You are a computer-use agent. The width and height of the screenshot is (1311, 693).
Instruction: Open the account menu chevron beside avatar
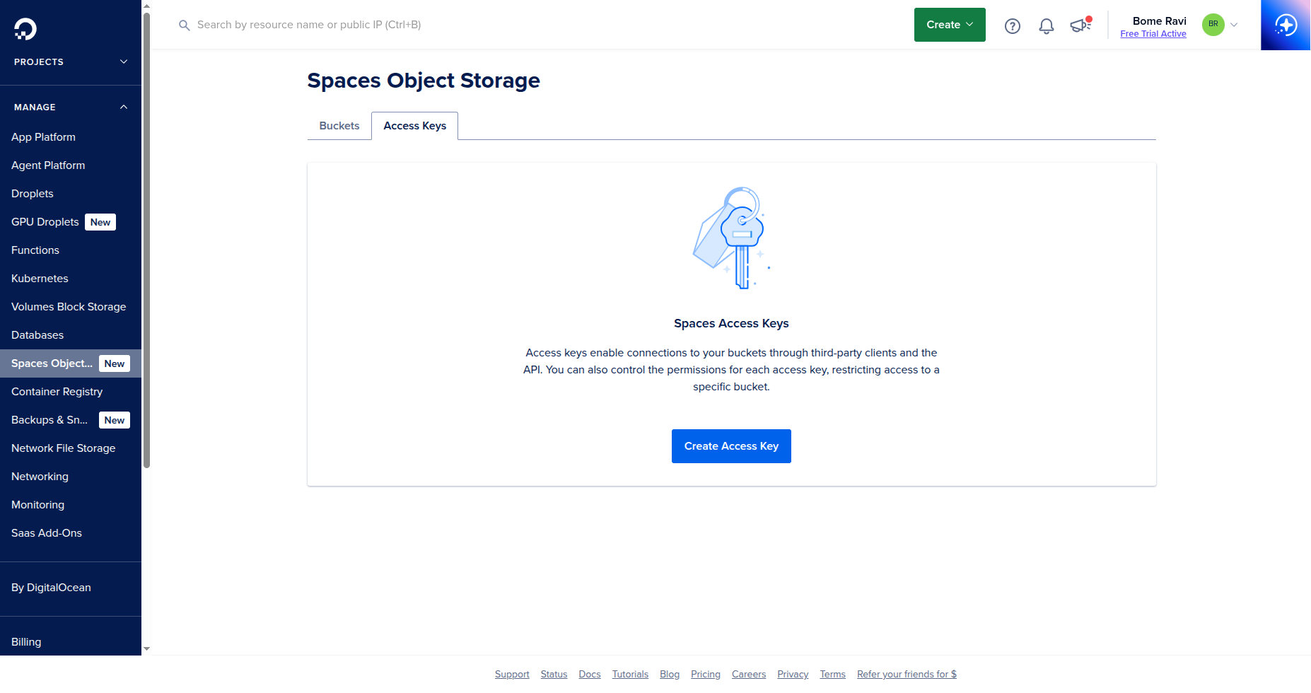point(1234,25)
